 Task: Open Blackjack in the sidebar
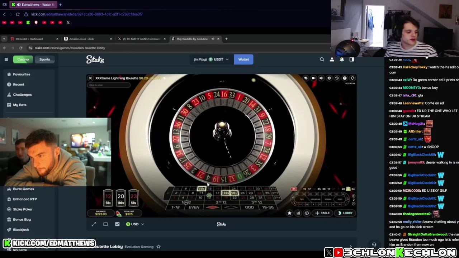(18, 230)
